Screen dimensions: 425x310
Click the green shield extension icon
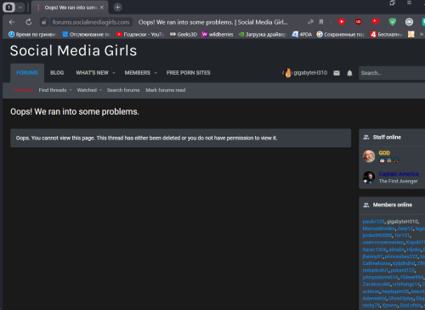pyautogui.click(x=392, y=22)
